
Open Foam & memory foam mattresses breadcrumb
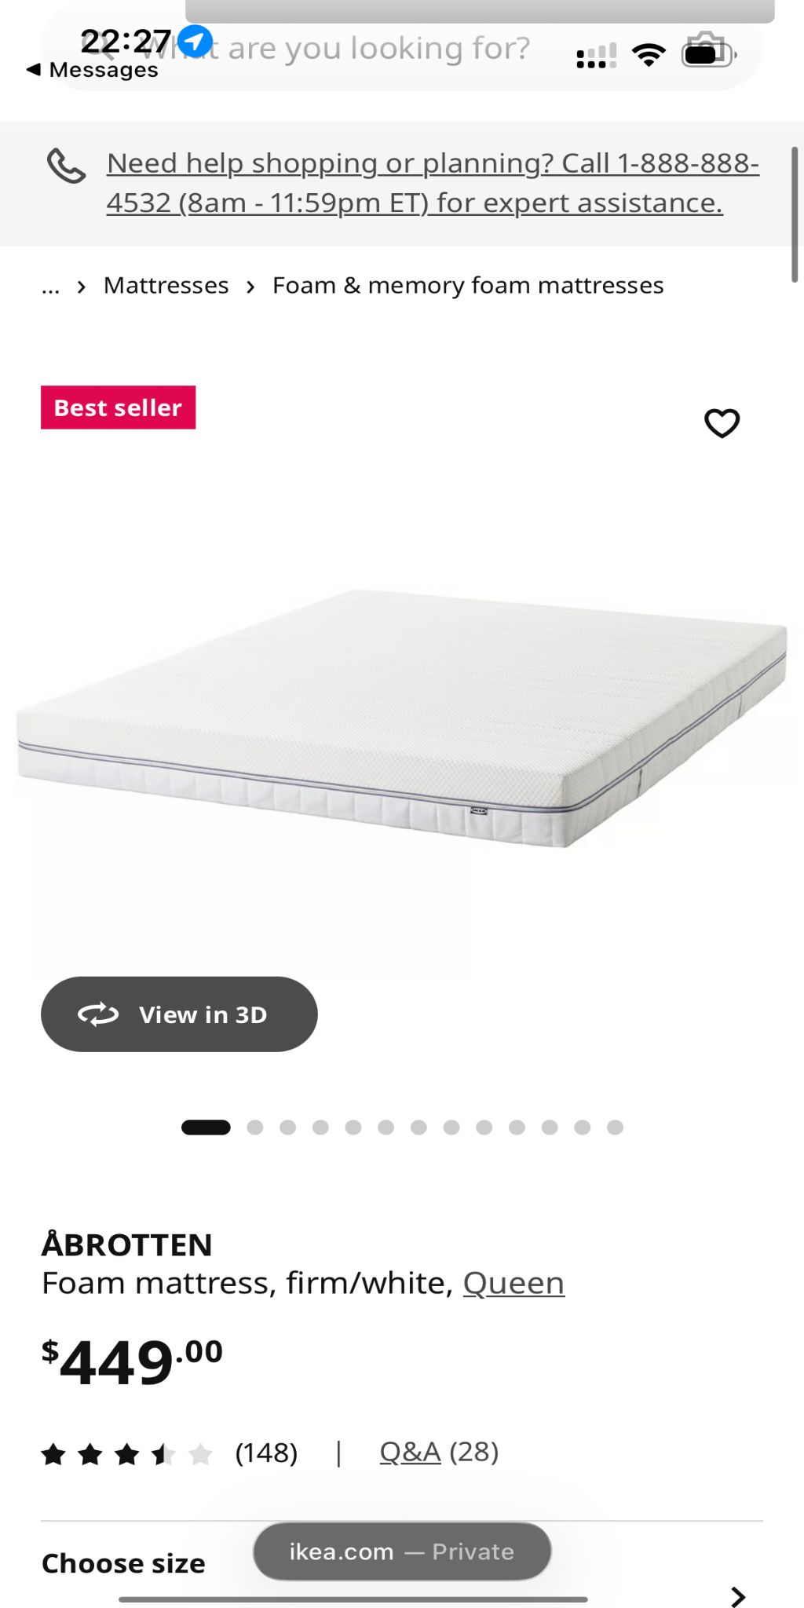(468, 285)
